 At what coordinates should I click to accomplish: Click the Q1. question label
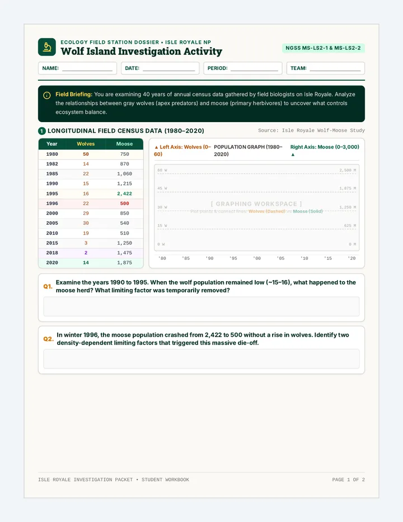click(48, 286)
